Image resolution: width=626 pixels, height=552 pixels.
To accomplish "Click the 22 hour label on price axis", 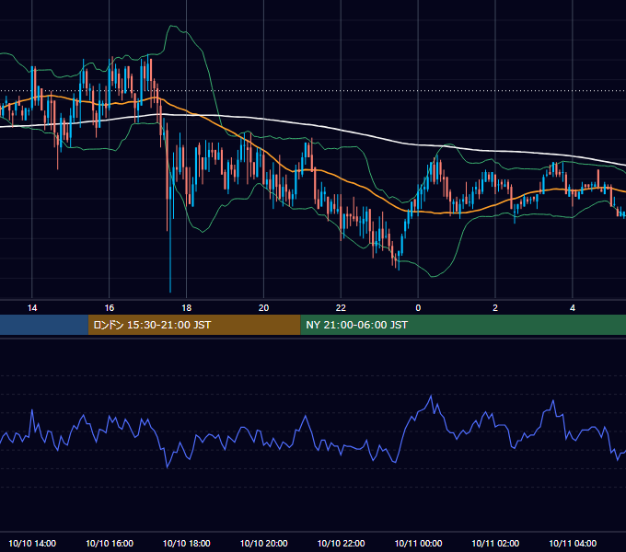I will coord(341,308).
